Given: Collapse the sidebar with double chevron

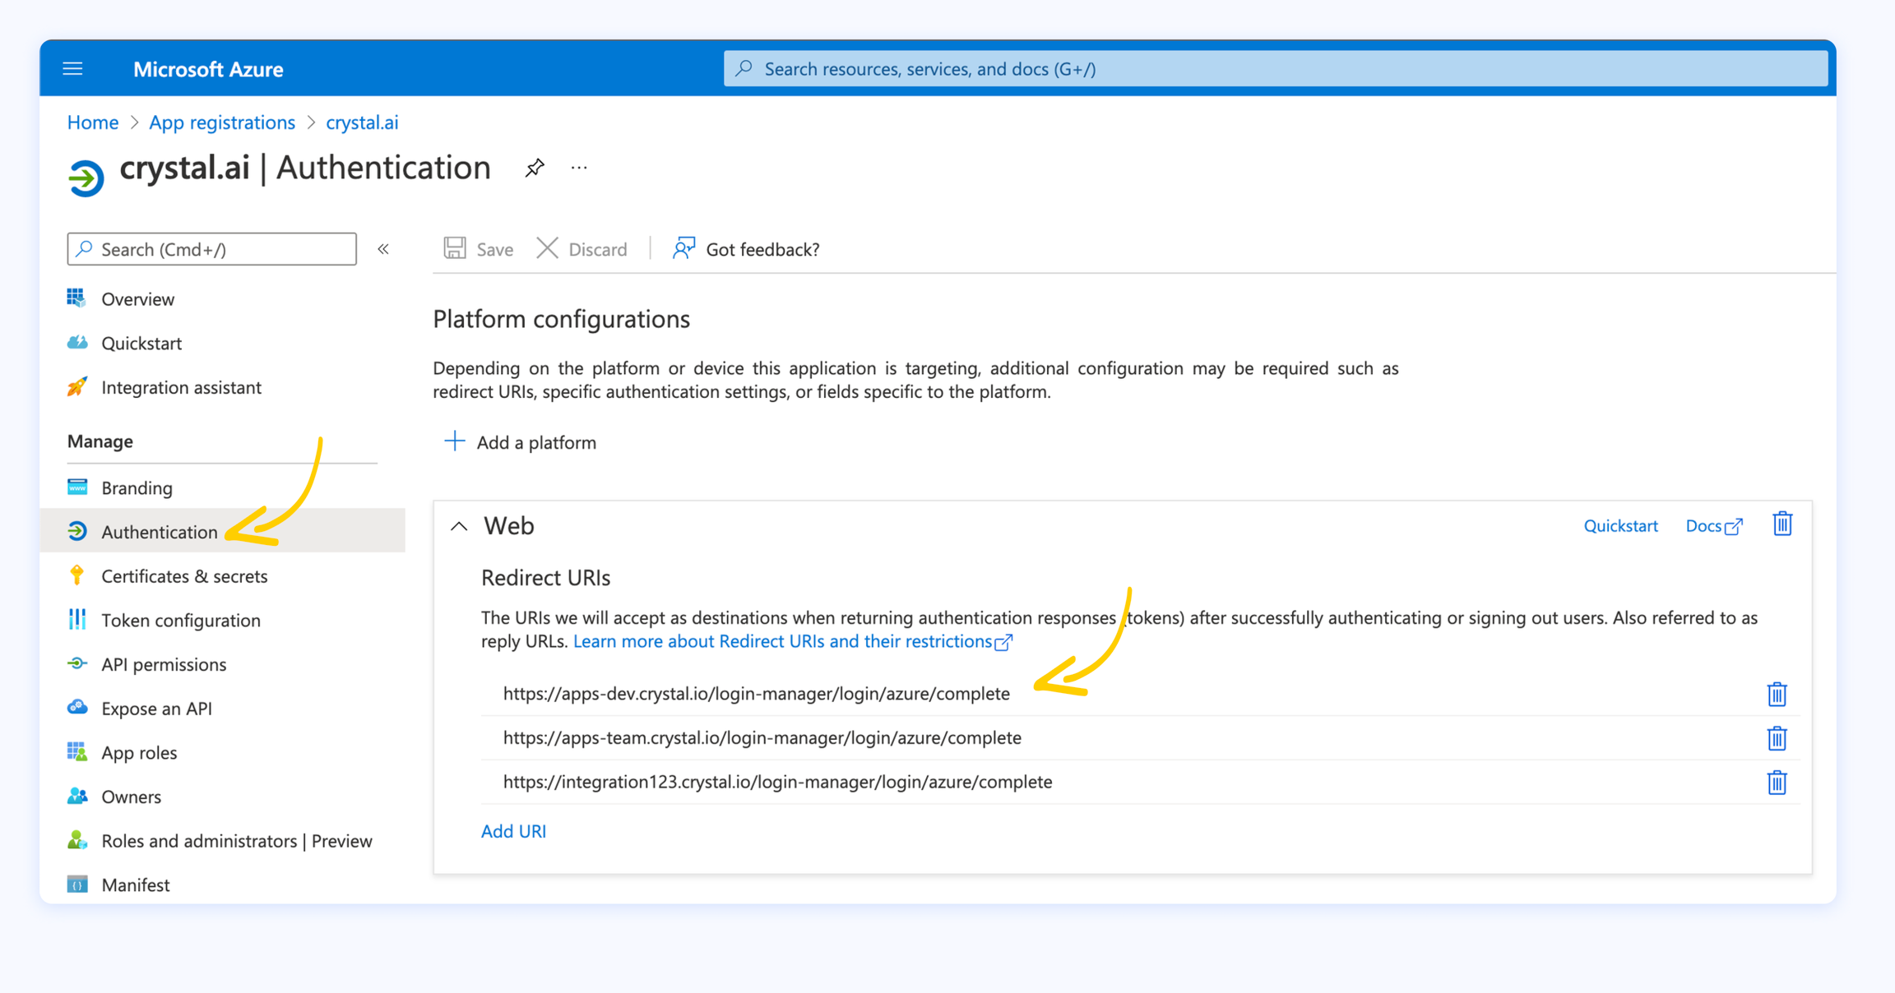Looking at the screenshot, I should tap(383, 249).
